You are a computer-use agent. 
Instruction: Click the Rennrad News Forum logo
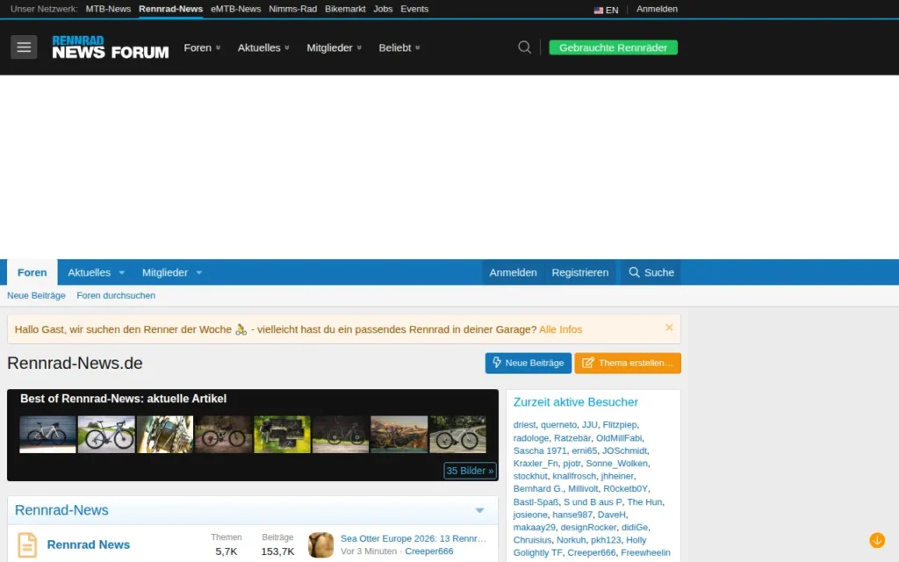click(110, 47)
